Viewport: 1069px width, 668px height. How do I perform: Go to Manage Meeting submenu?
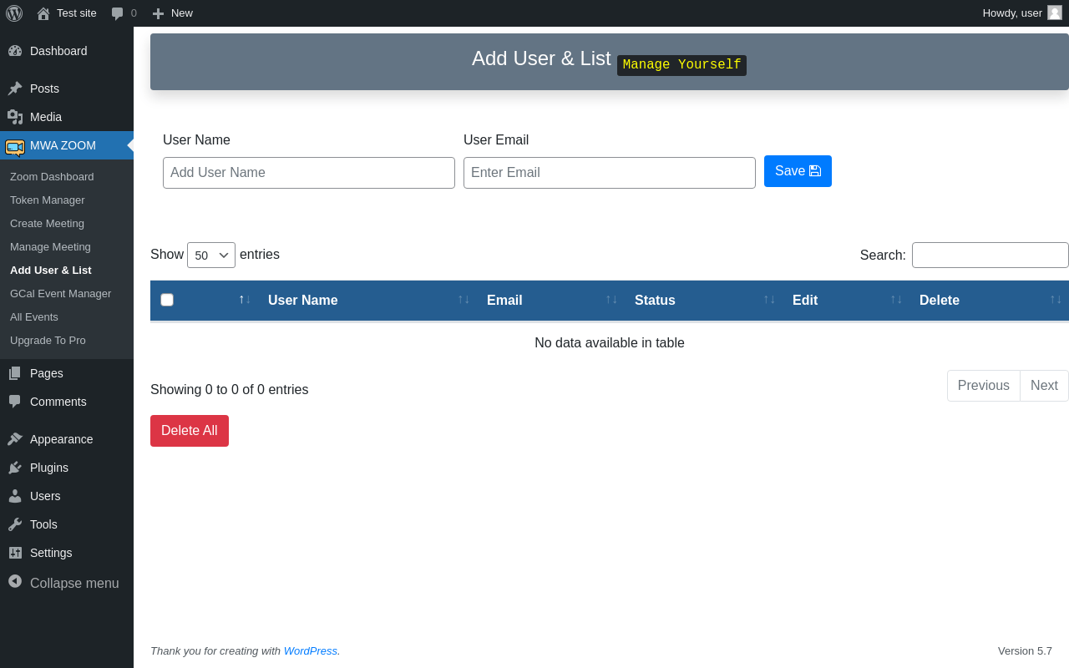[50, 247]
